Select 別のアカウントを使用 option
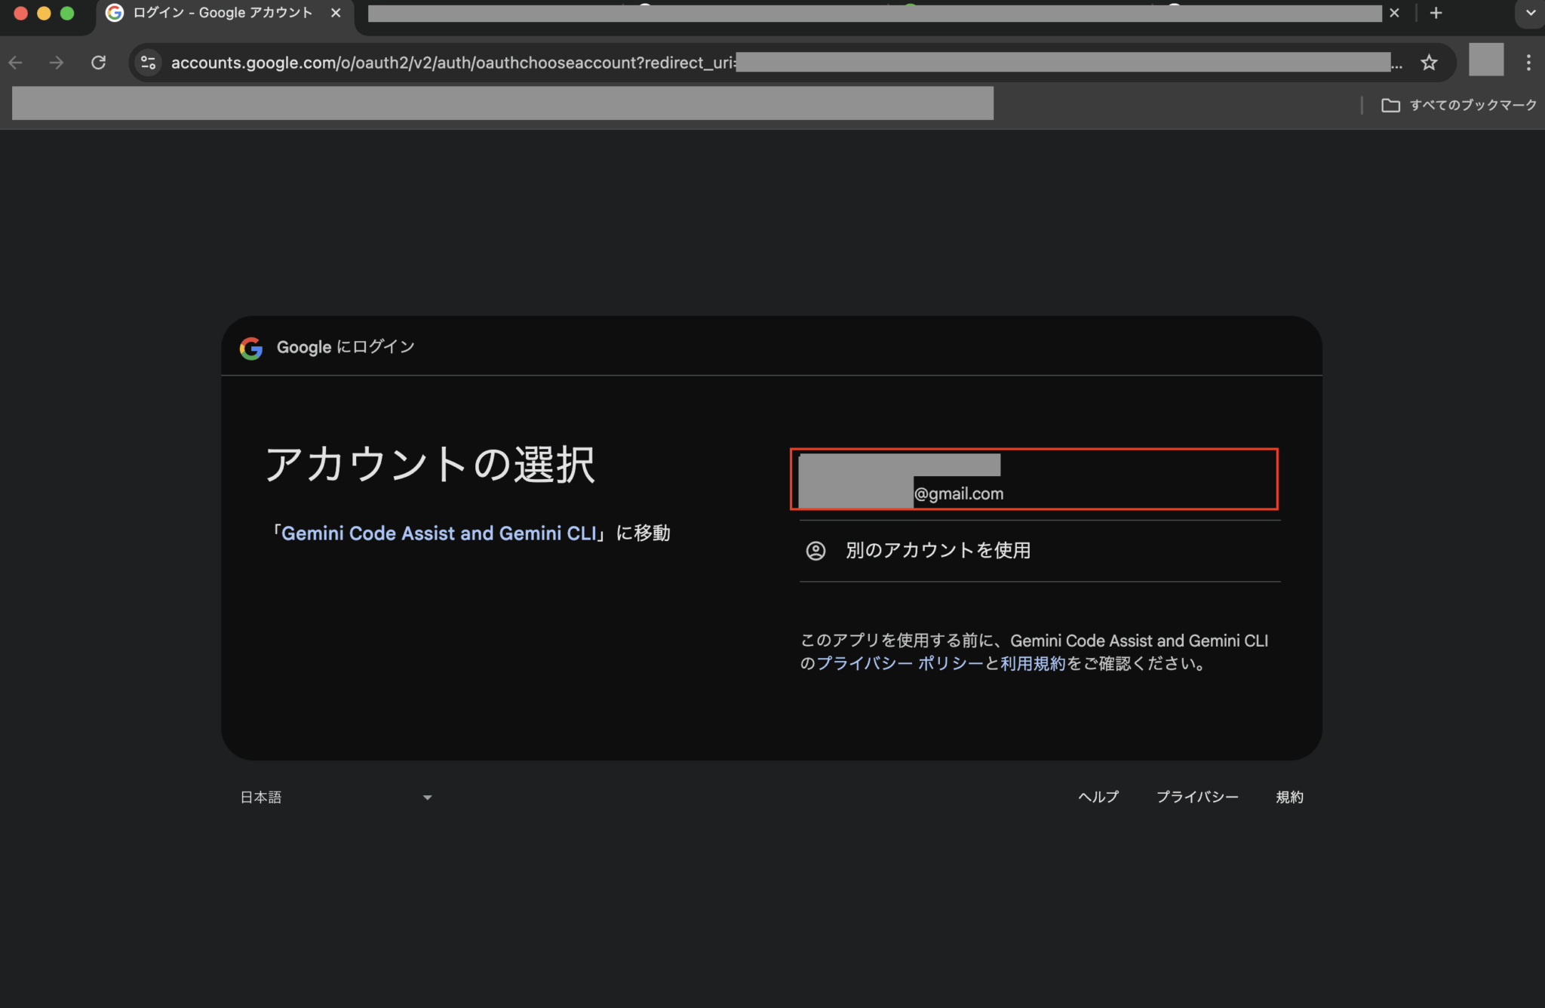Viewport: 1545px width, 1008px height. pos(938,551)
